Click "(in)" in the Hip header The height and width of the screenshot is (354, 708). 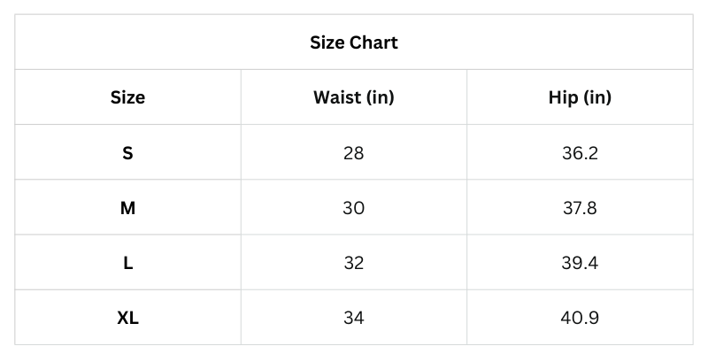597,97
